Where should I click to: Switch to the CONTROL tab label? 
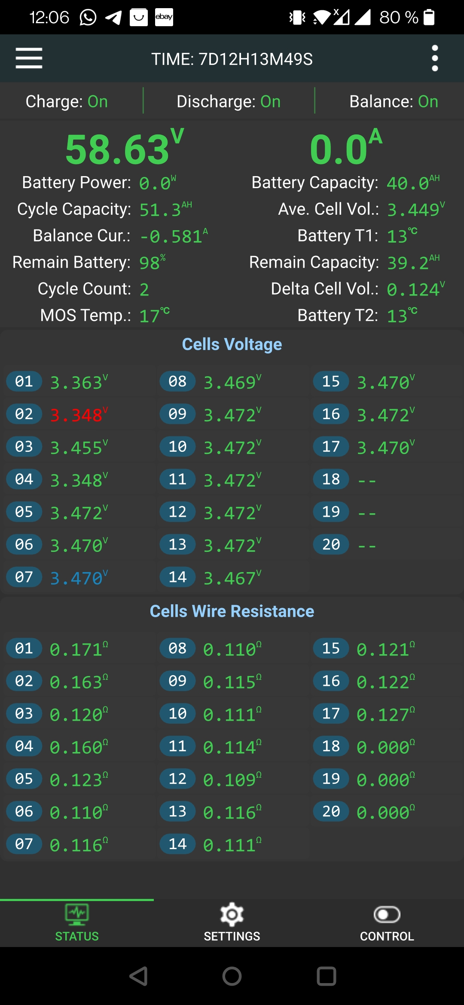387,936
